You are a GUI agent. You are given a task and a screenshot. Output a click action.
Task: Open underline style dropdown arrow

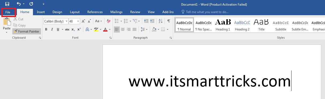click(62, 29)
